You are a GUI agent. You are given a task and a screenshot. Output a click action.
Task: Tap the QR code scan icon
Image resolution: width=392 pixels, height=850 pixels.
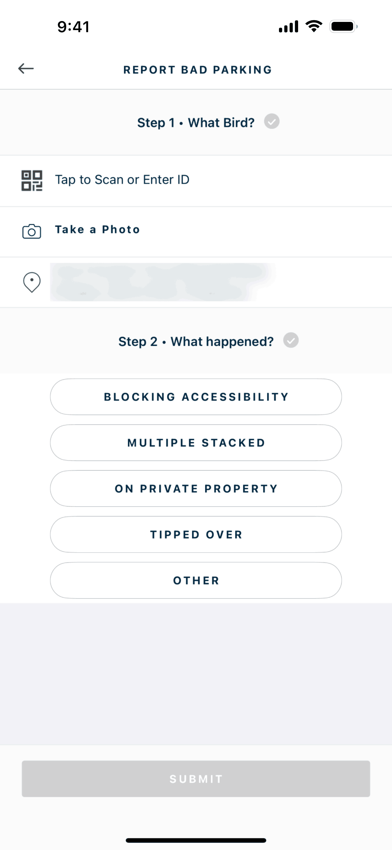[32, 181]
